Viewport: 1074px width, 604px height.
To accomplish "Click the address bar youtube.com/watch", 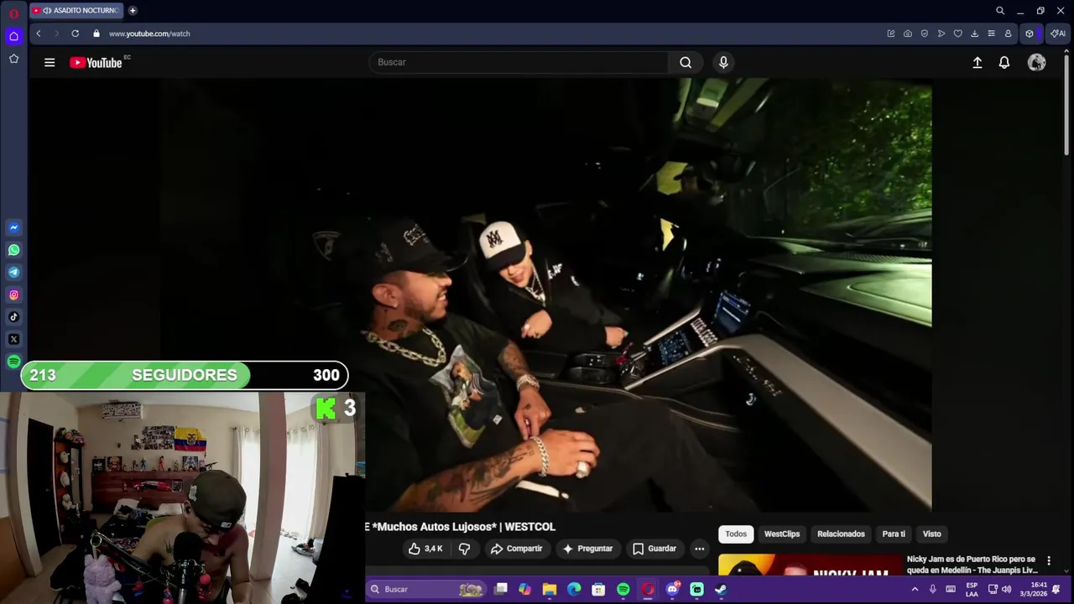I will (149, 34).
